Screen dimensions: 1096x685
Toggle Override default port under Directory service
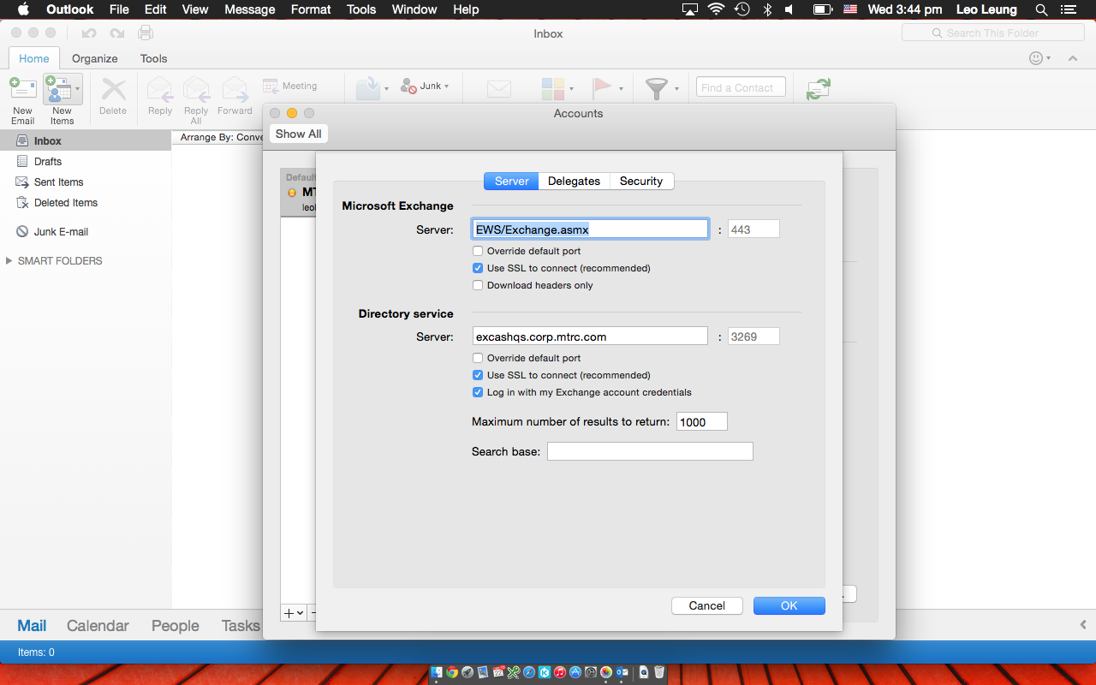pyautogui.click(x=478, y=358)
